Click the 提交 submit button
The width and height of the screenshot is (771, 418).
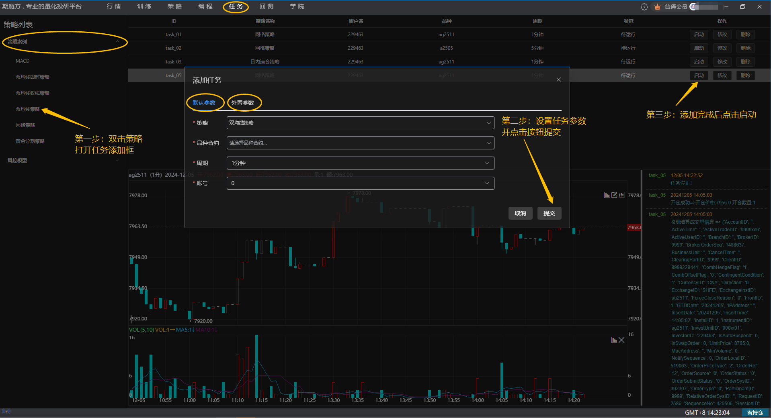(549, 213)
